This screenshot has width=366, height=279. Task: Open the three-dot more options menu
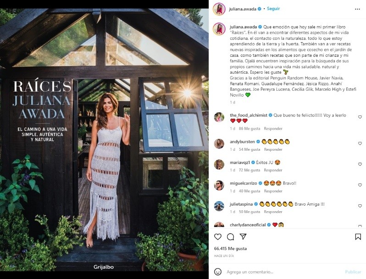(x=357, y=9)
